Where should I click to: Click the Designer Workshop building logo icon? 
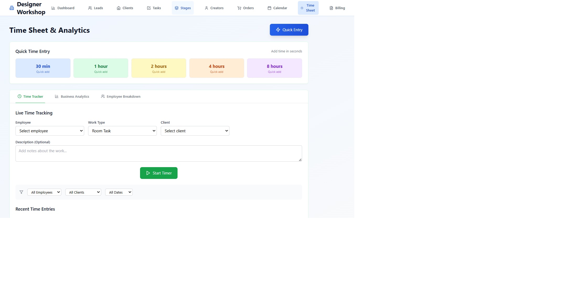pos(12,8)
